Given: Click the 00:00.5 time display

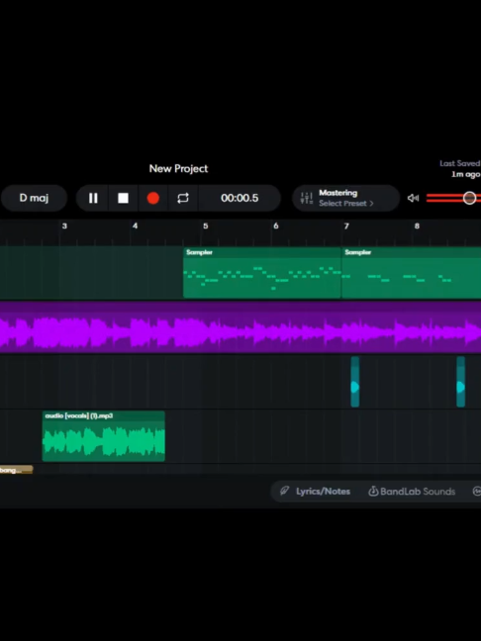Looking at the screenshot, I should (x=240, y=198).
